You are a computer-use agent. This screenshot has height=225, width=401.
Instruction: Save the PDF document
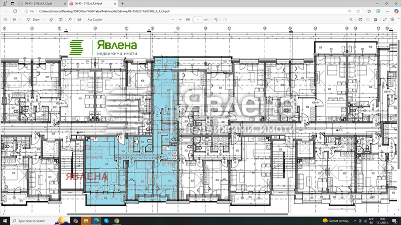tap(369, 19)
